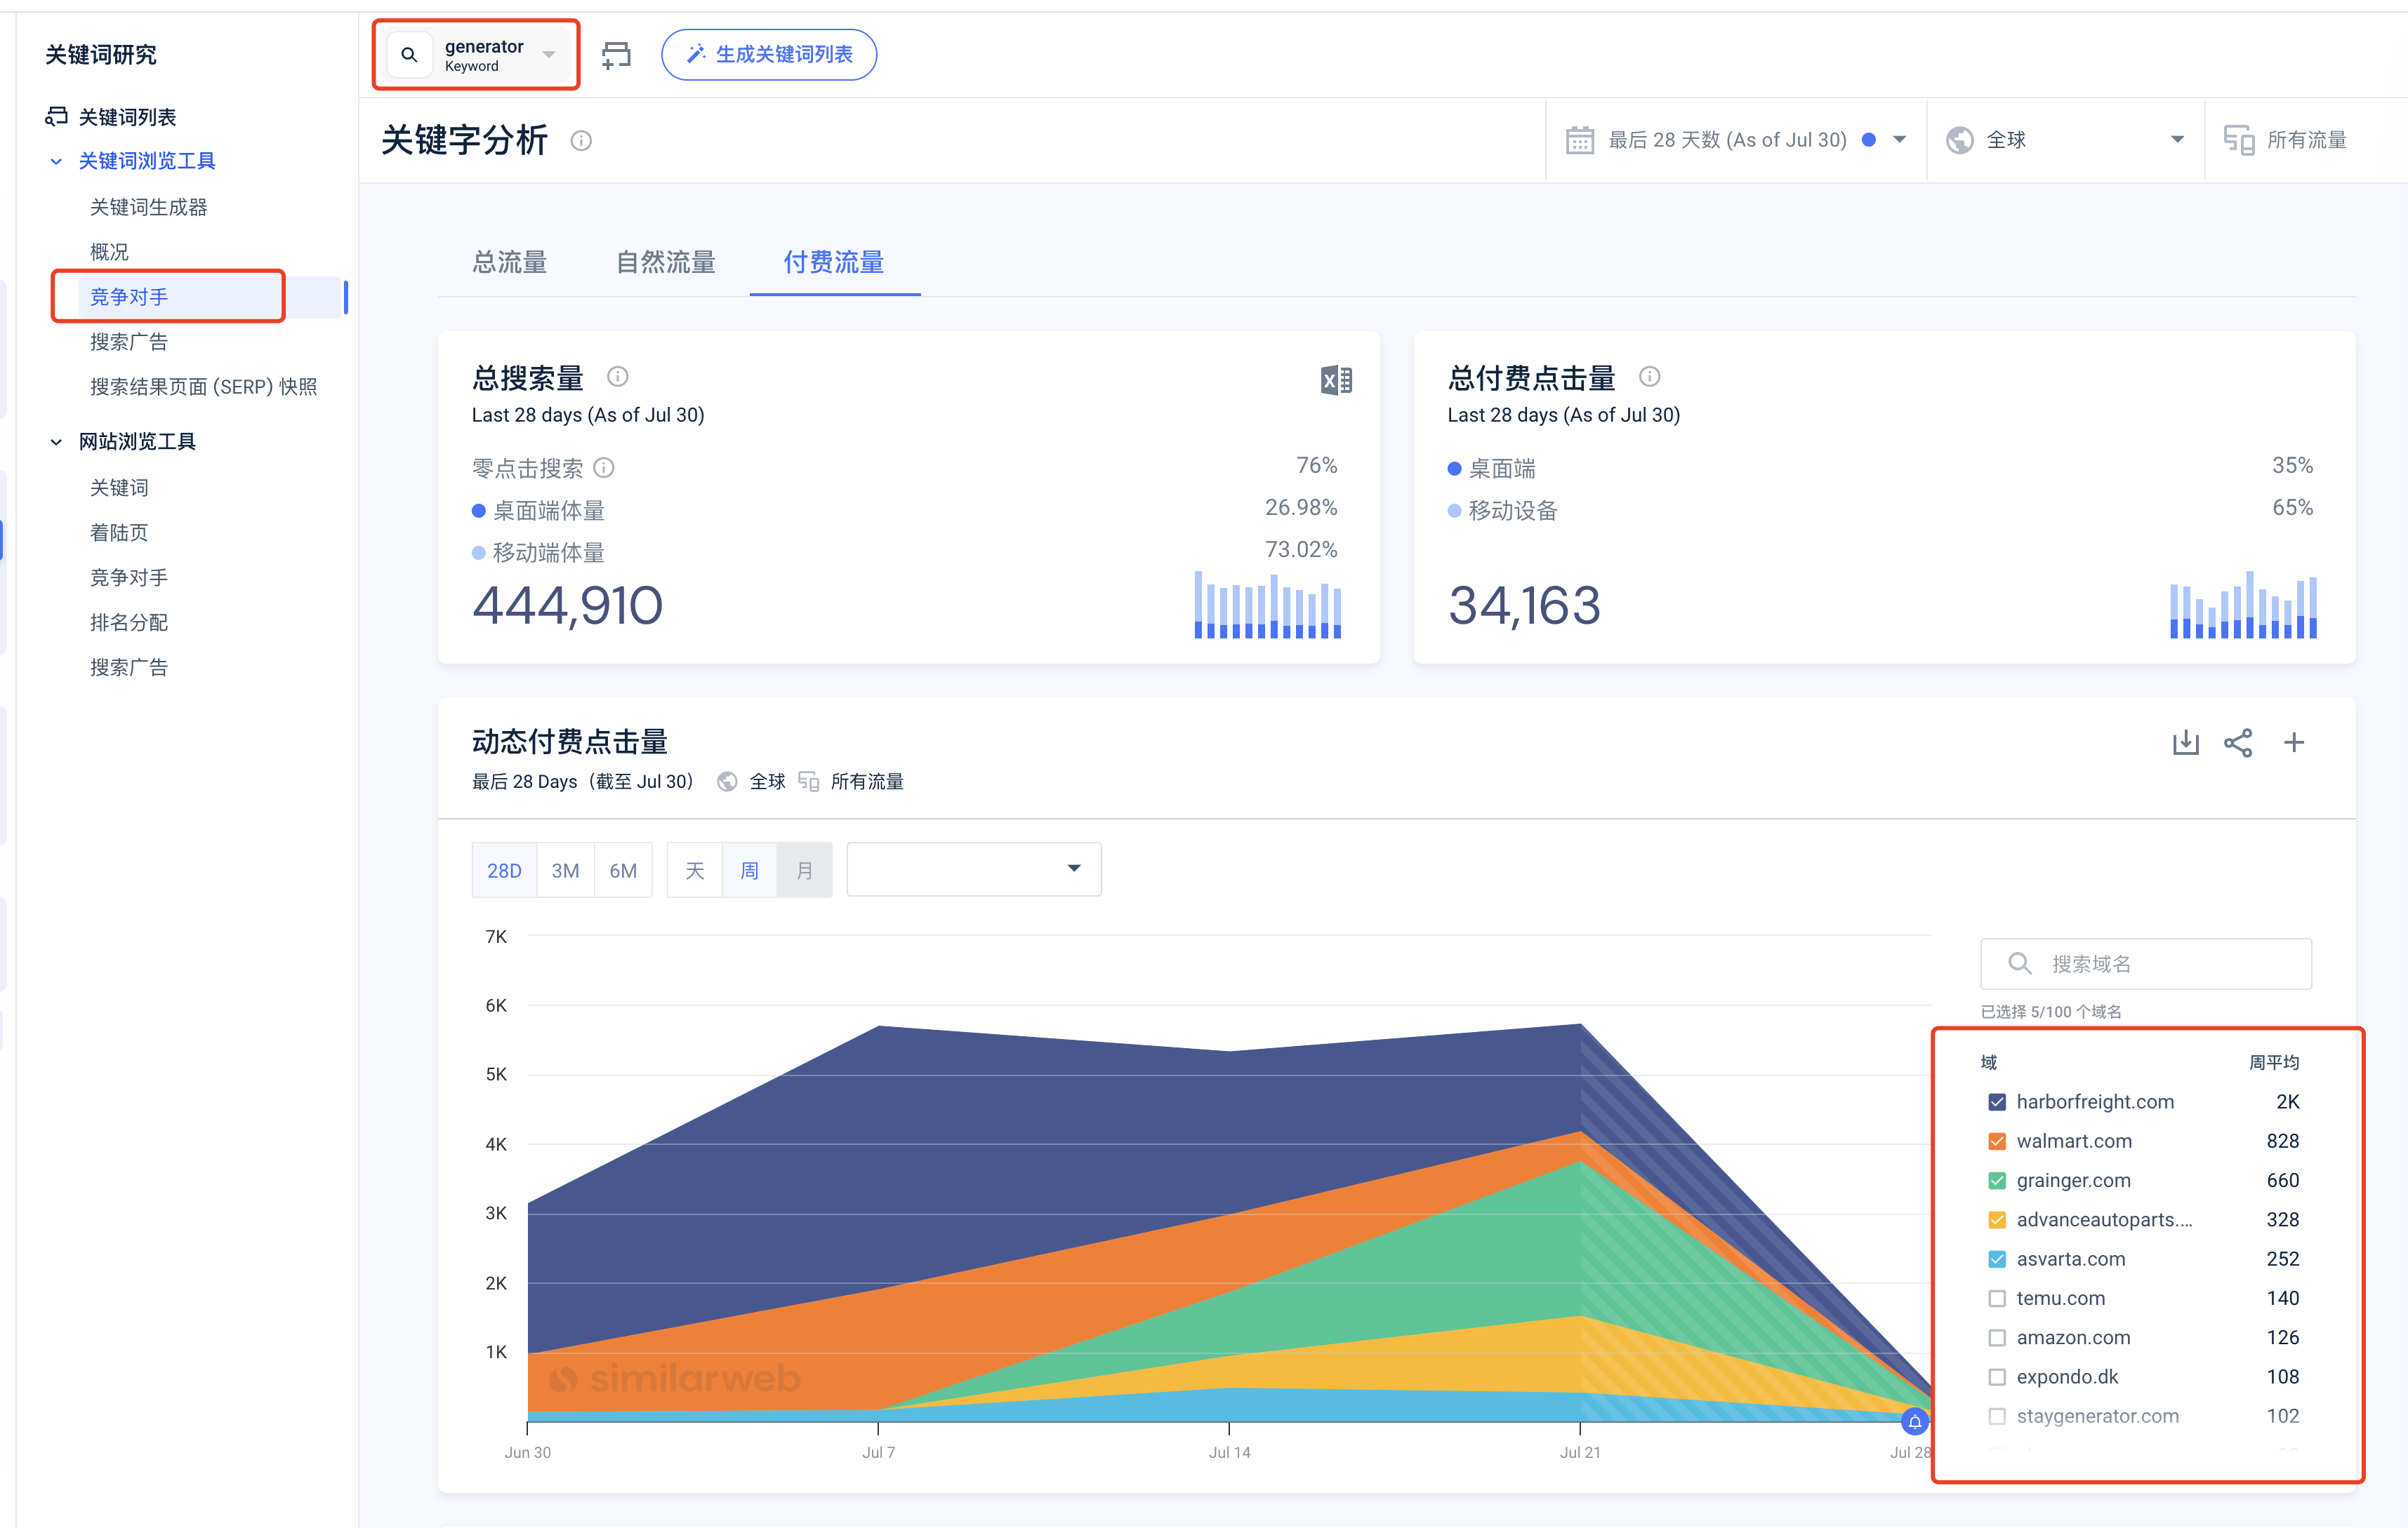Click info icon beside 零点击搜索
Image resolution: width=2408 pixels, height=1528 pixels.
[x=604, y=468]
